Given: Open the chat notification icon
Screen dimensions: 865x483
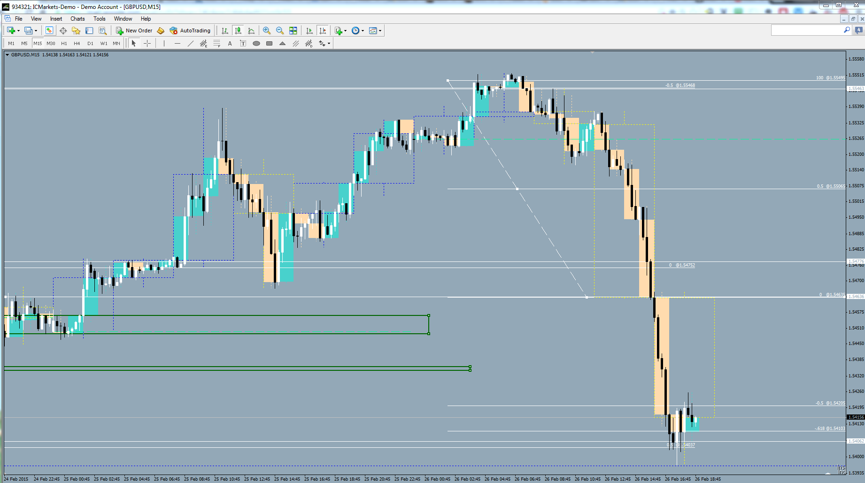Looking at the screenshot, I should click(x=859, y=30).
